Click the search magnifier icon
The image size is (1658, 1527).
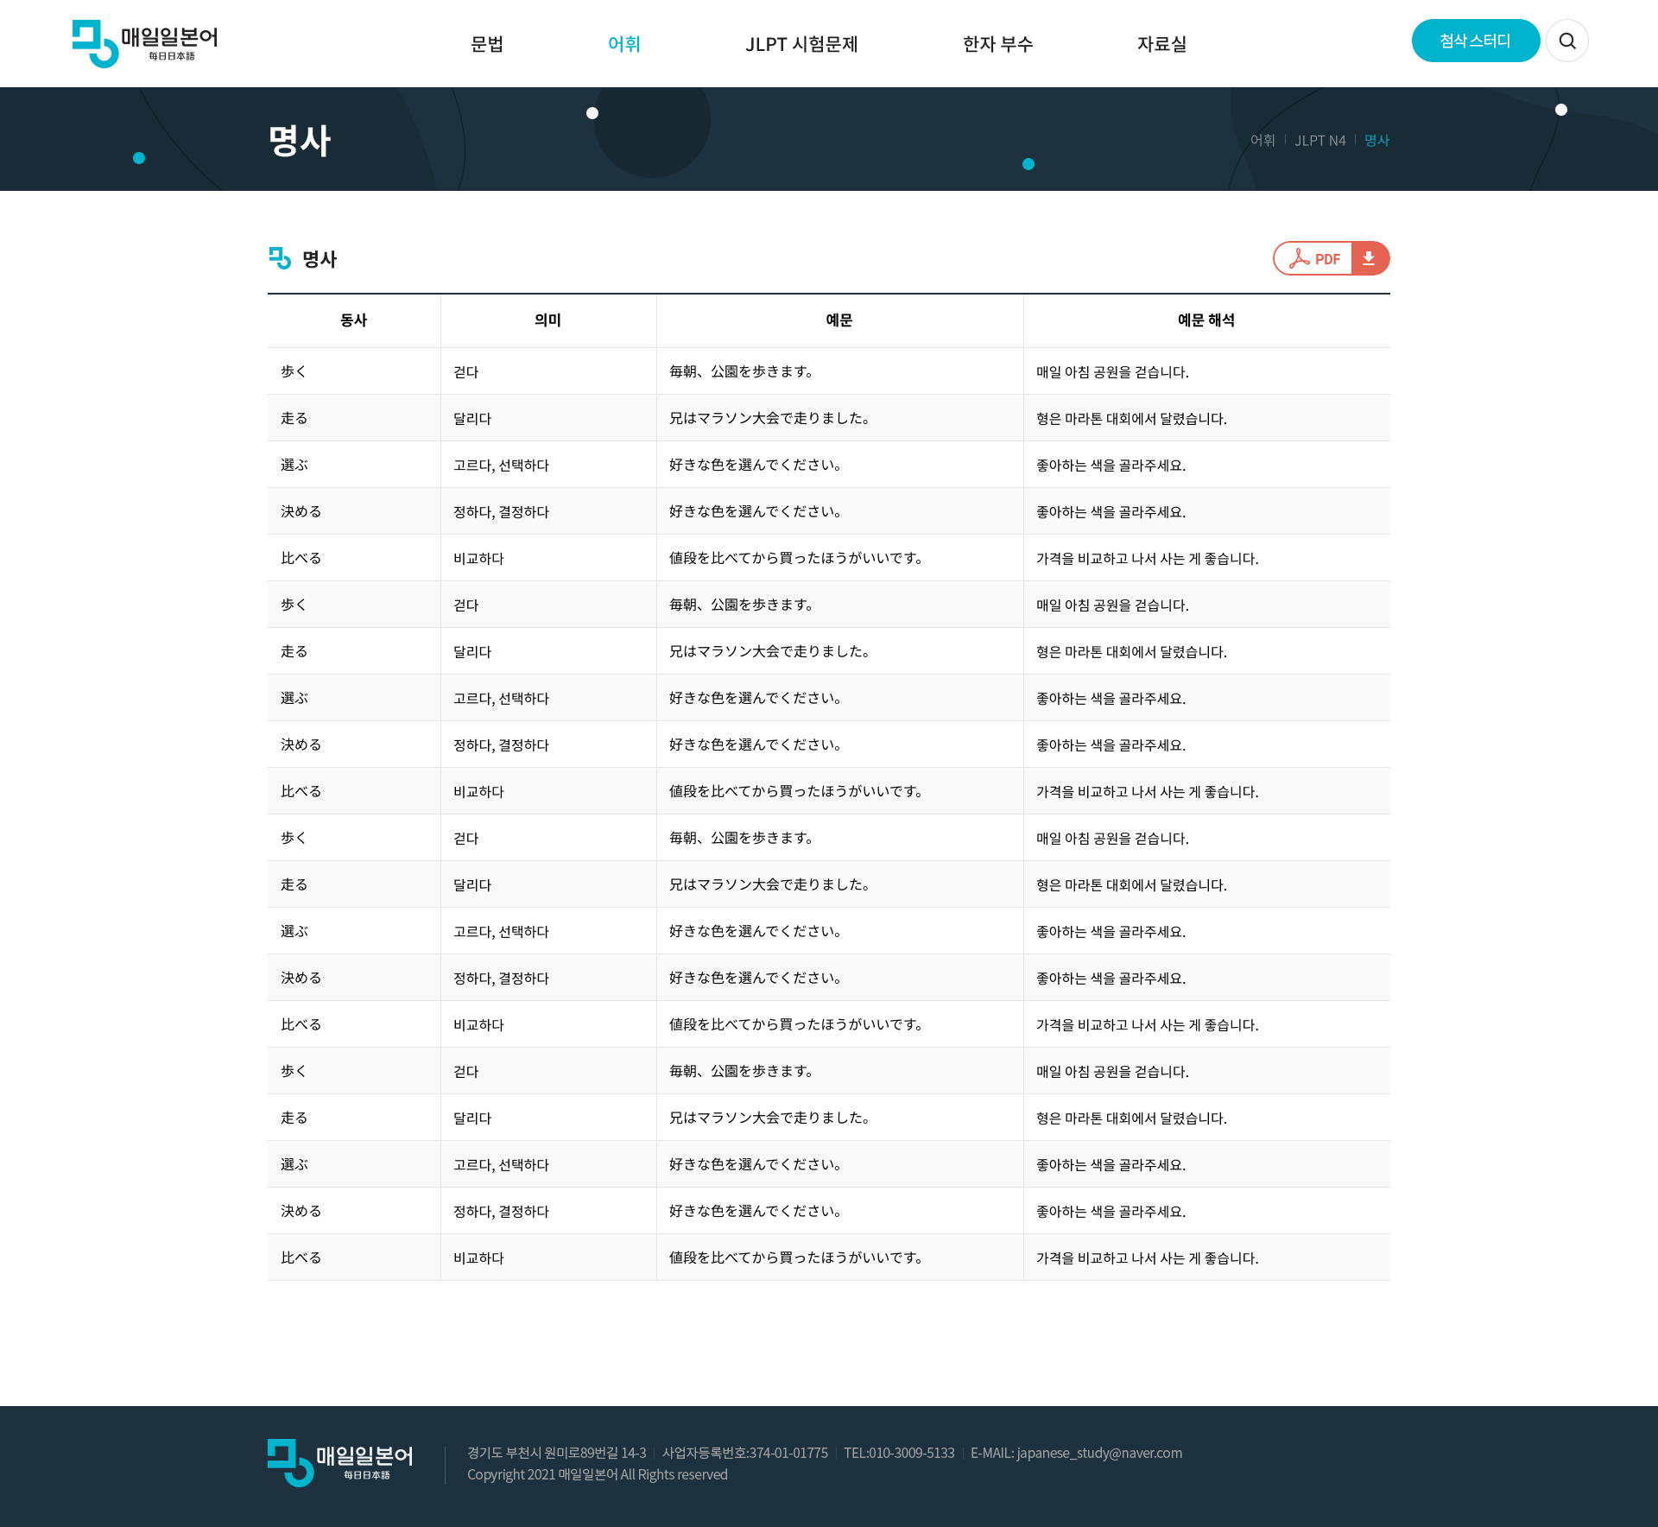(x=1566, y=41)
